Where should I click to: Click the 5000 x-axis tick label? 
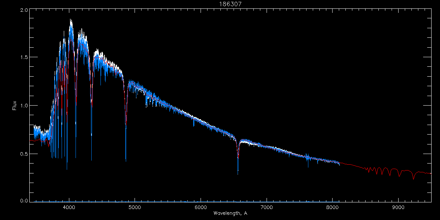coord(135,207)
